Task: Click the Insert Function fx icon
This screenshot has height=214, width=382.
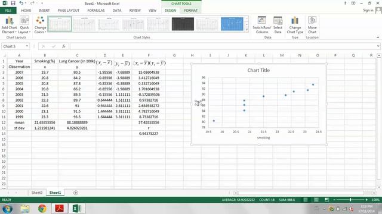Action: (64, 46)
